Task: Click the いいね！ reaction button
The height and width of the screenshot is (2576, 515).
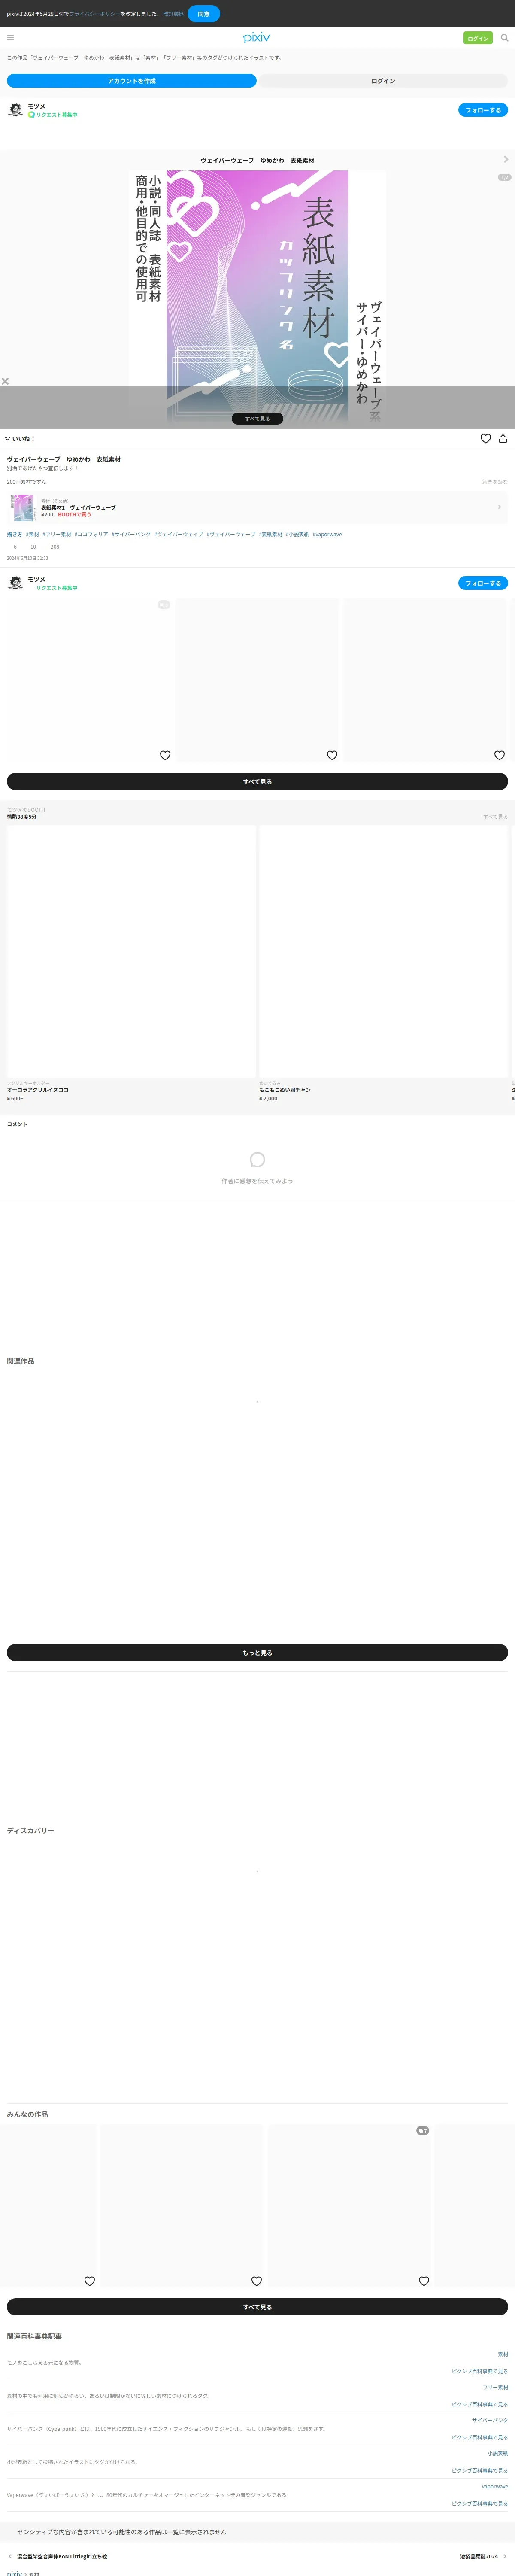Action: [x=20, y=438]
